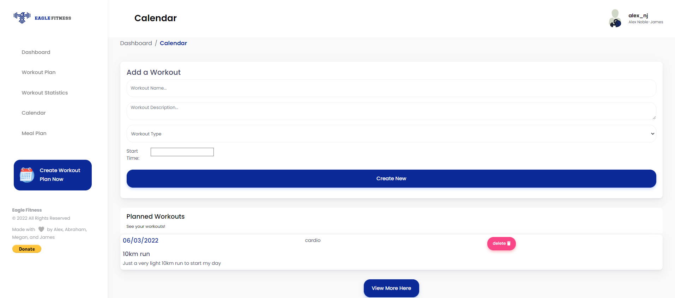The height and width of the screenshot is (298, 675).
Task: Click View More Here button
Action: (x=391, y=288)
